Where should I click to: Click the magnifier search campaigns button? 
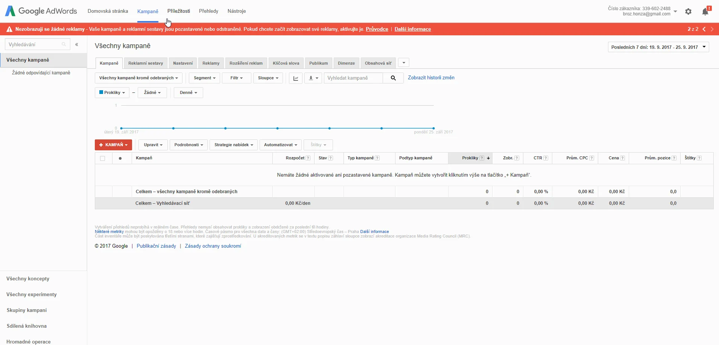tap(393, 78)
